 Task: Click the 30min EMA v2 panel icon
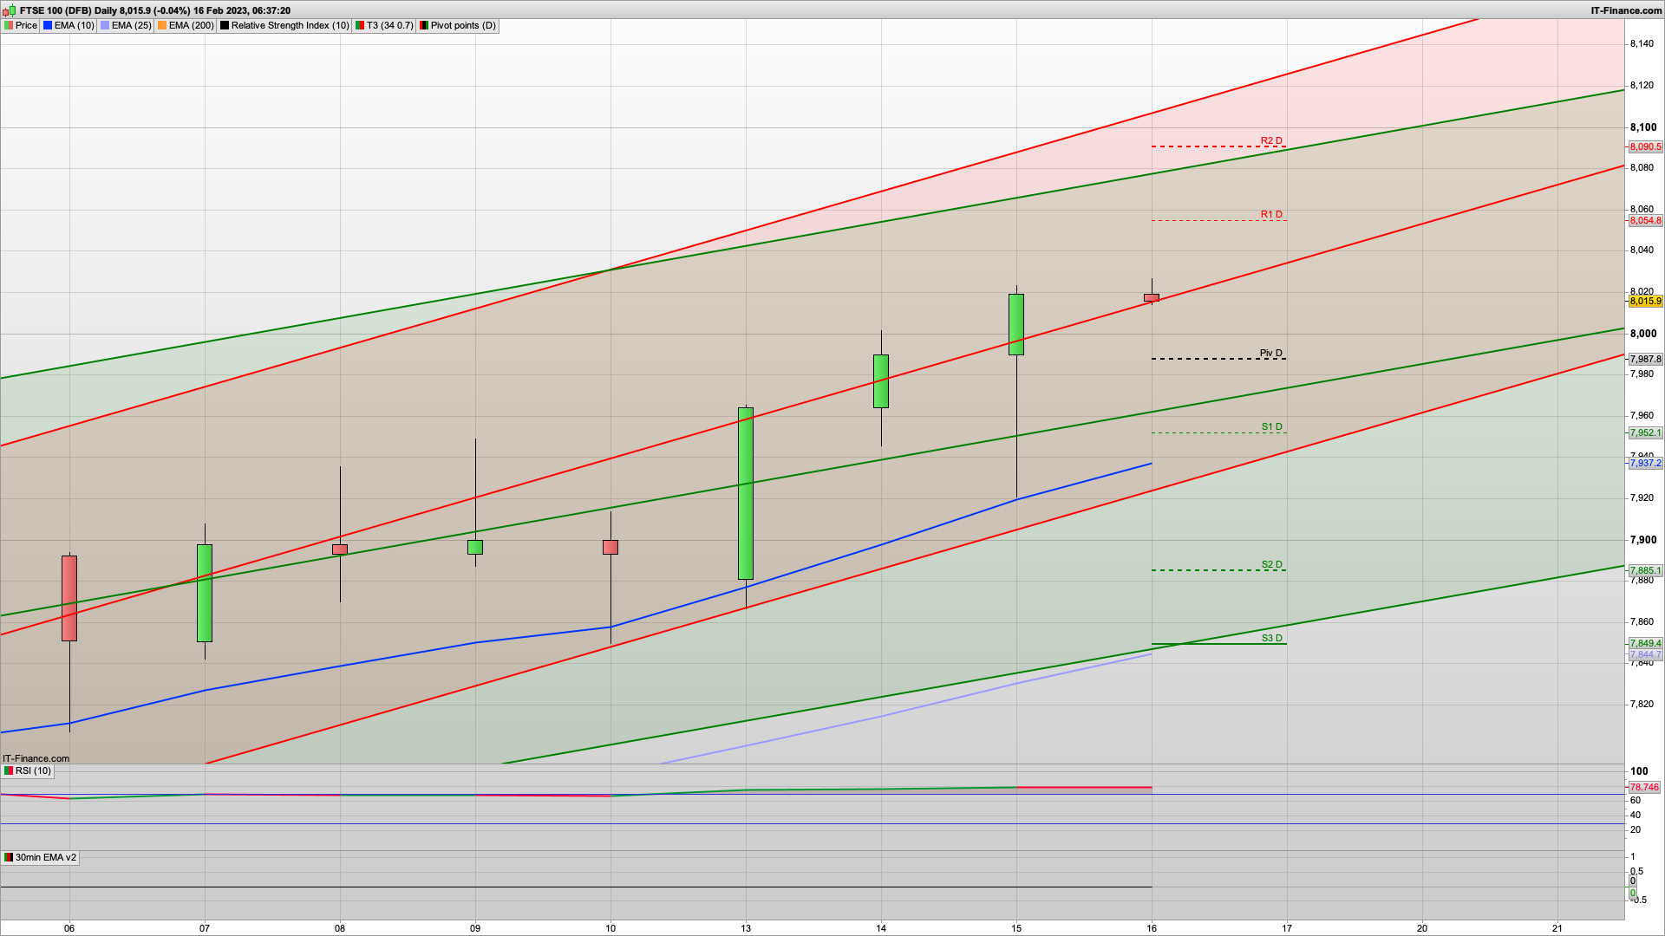click(9, 858)
